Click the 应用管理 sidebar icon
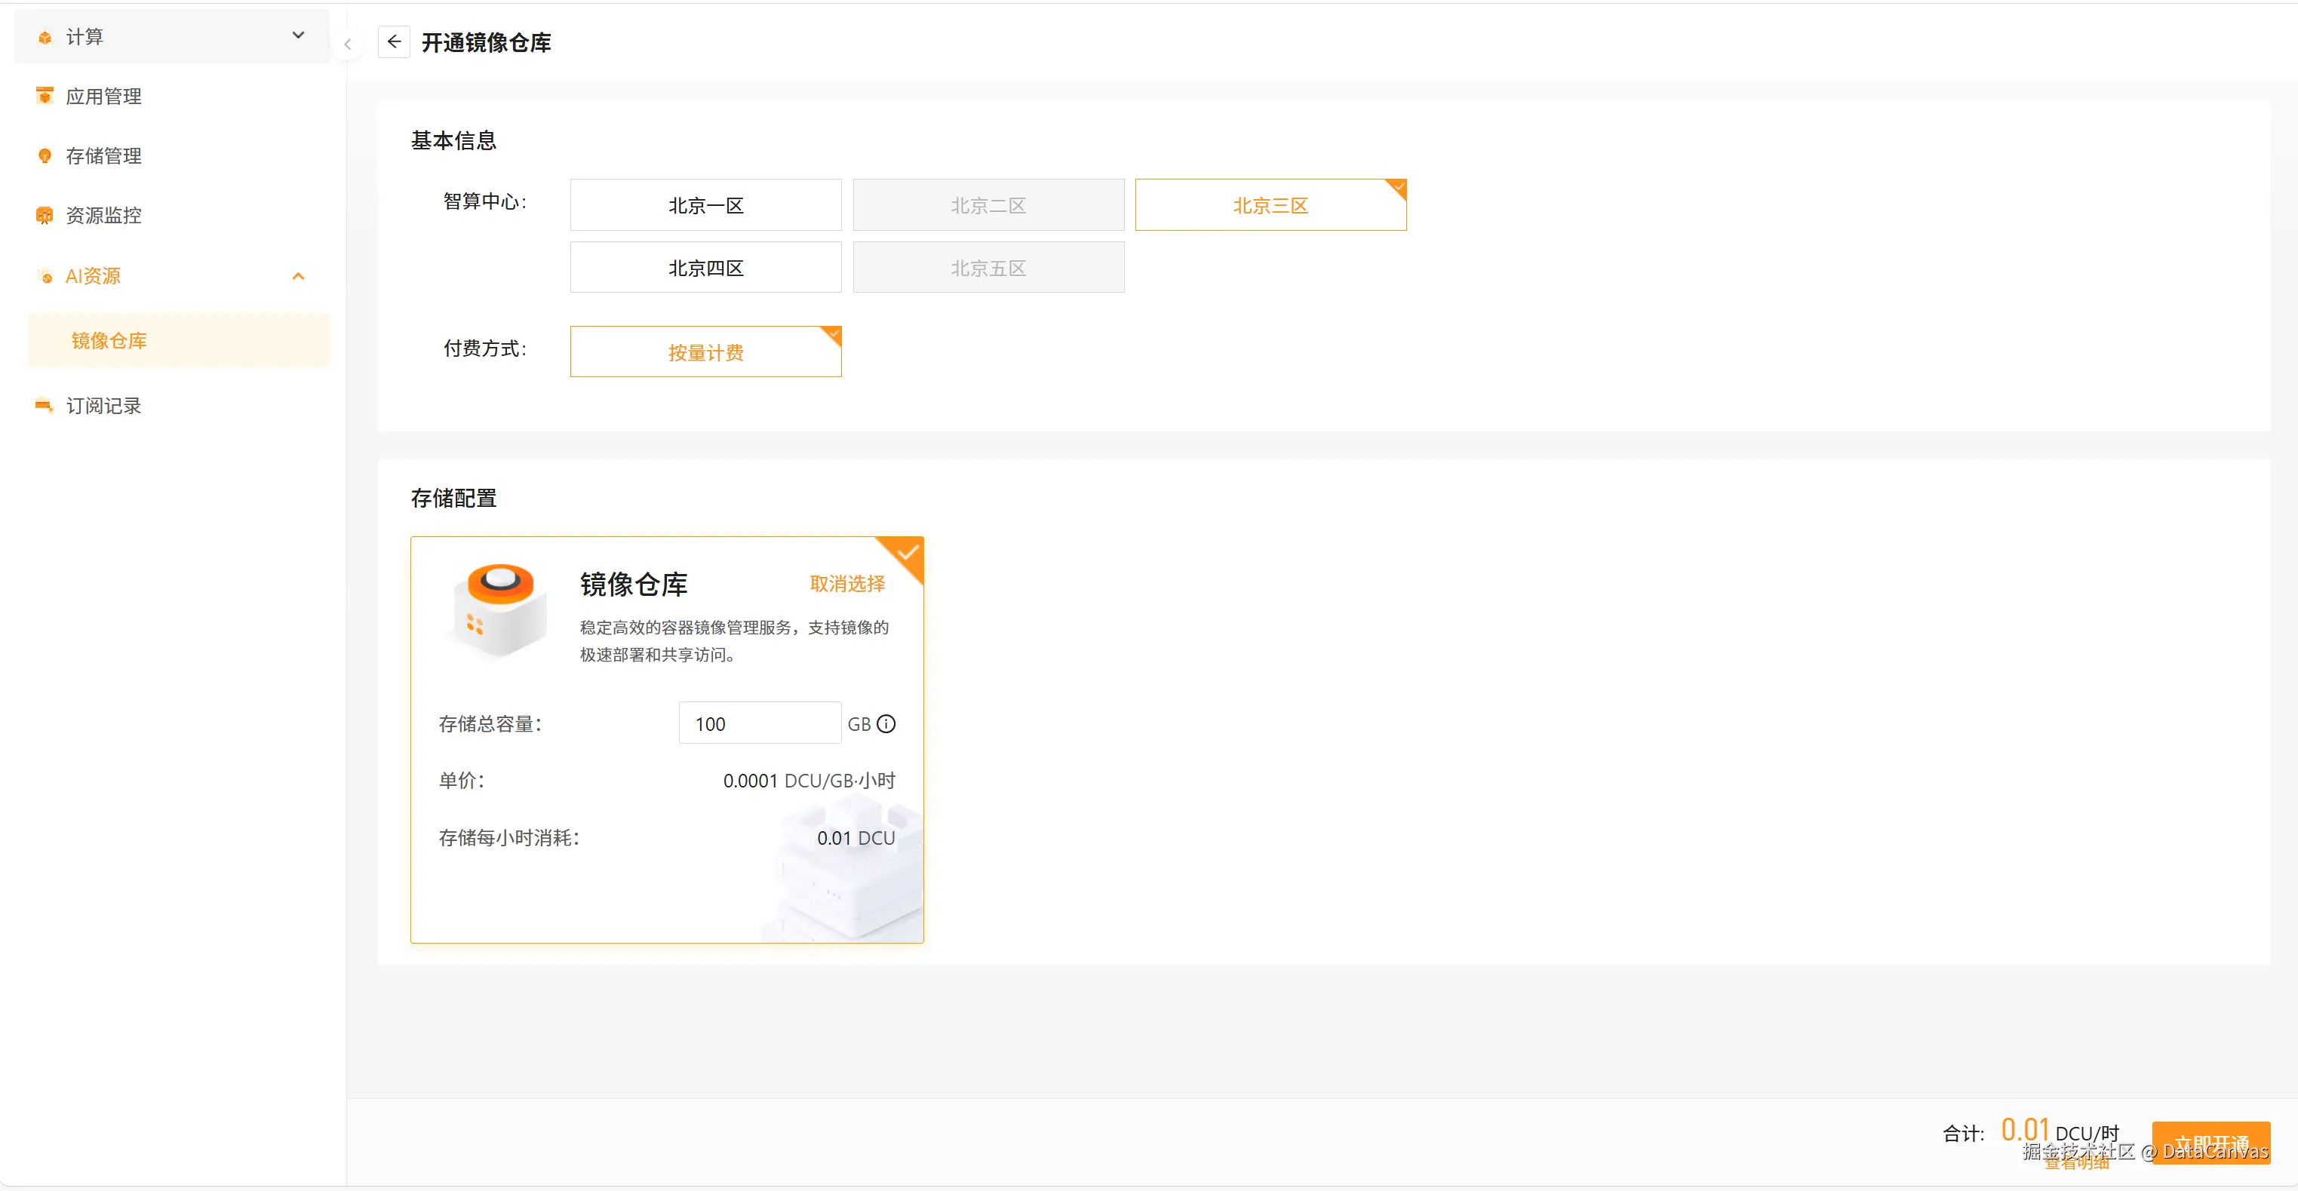Image resolution: width=2298 pixels, height=1191 pixels. (x=45, y=97)
